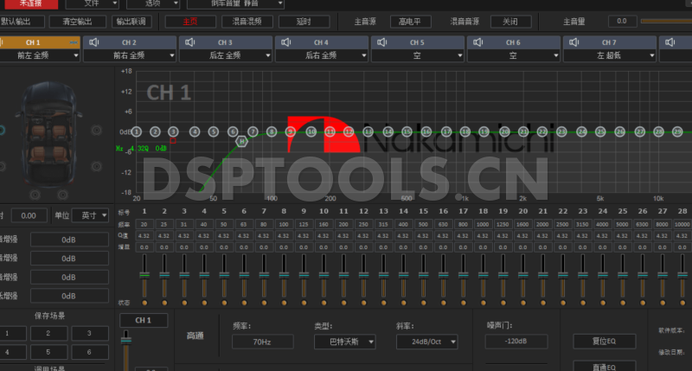Mute CH 2 using its speaker icon
The height and width of the screenshot is (371, 692).
click(x=96, y=41)
